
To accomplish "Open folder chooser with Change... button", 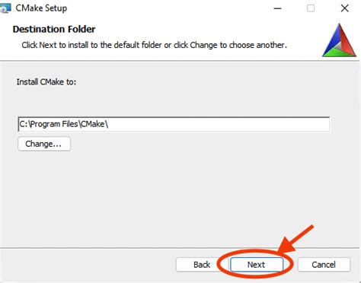I will tap(44, 144).
